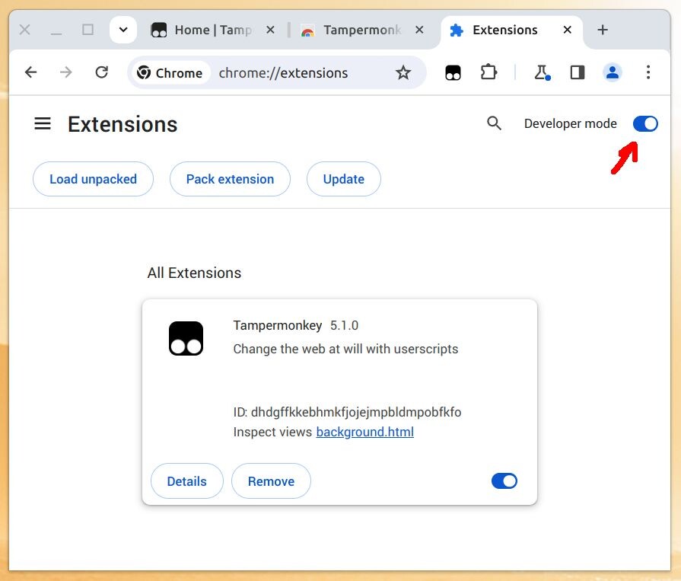The image size is (681, 581).
Task: Click the All Extensions heading
Action: point(194,273)
